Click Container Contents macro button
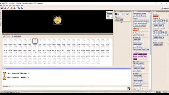The width and height of the screenshot is (169, 95). tap(138, 42)
